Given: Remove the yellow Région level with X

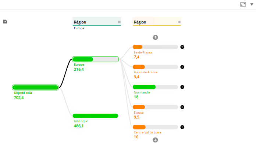Looking at the screenshot, I should click(179, 22).
